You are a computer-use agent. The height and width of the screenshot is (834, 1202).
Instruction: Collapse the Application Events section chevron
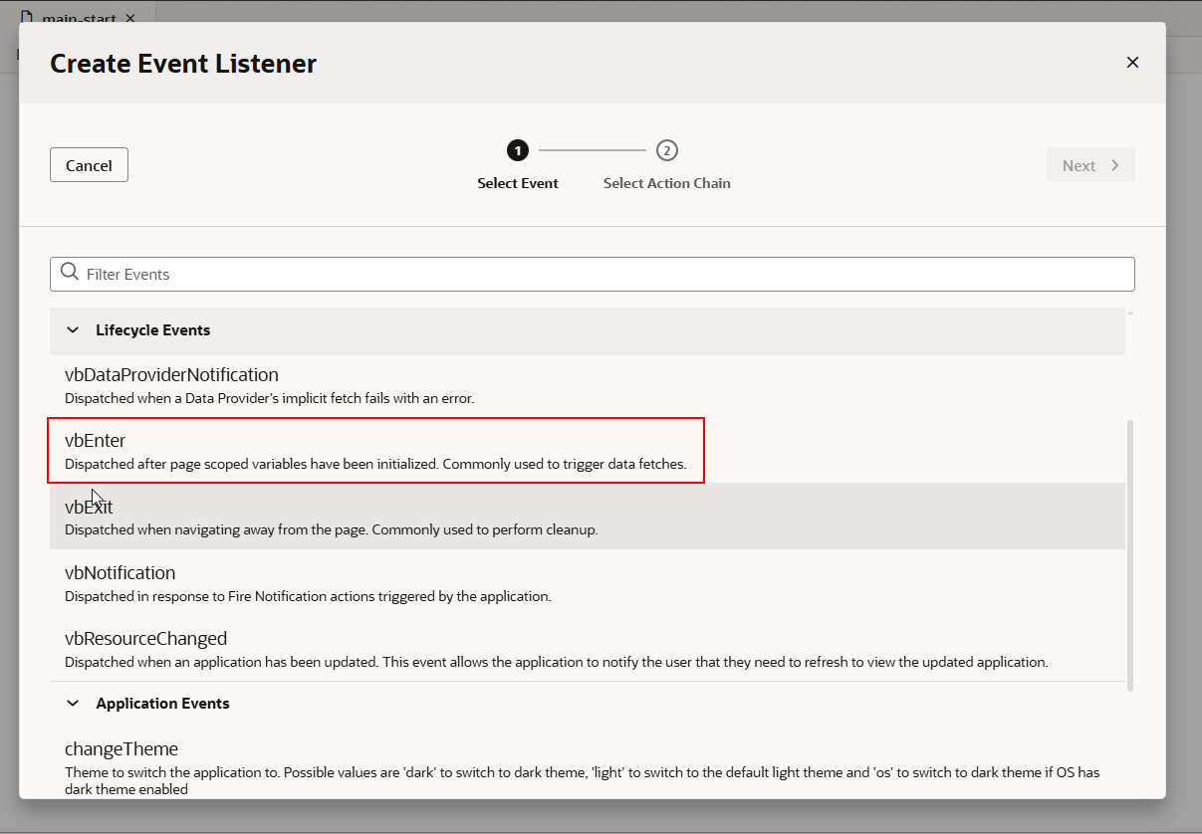(x=73, y=704)
